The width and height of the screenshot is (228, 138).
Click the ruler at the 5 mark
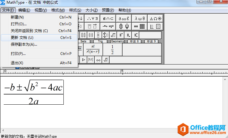point(122,71)
